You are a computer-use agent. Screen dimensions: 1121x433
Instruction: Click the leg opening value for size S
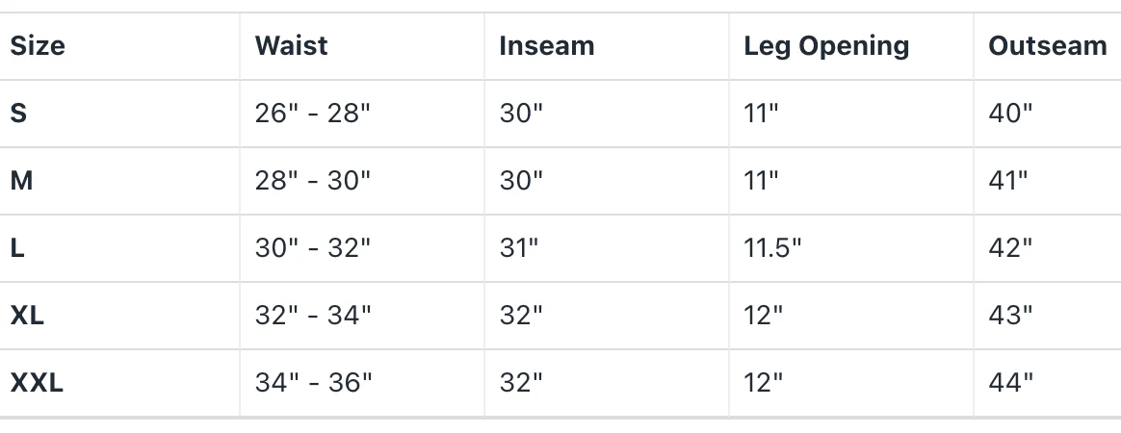(761, 114)
